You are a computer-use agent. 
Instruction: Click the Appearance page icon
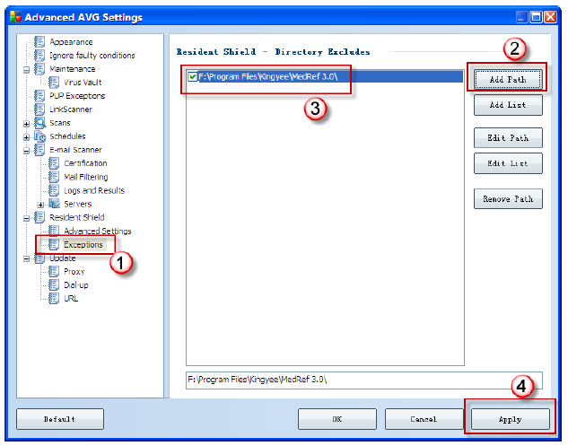pyautogui.click(x=39, y=41)
